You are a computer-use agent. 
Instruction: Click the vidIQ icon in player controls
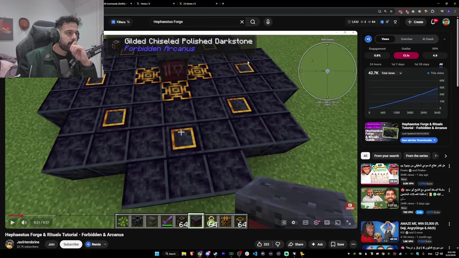tap(284, 223)
